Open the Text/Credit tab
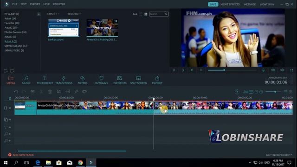The height and width of the screenshot is (167, 297). [x=45, y=80]
